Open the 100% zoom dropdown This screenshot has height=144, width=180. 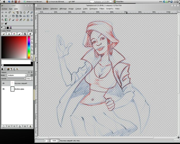pos(55,141)
